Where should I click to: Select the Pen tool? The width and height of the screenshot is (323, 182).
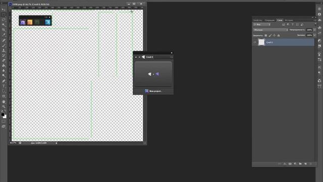(4, 81)
